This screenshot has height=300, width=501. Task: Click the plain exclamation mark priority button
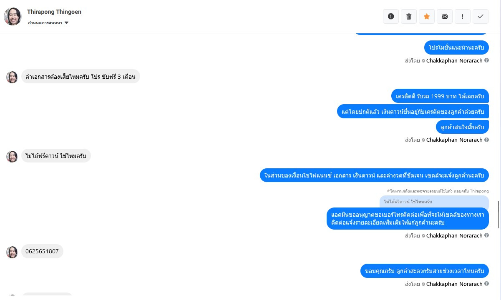463,16
